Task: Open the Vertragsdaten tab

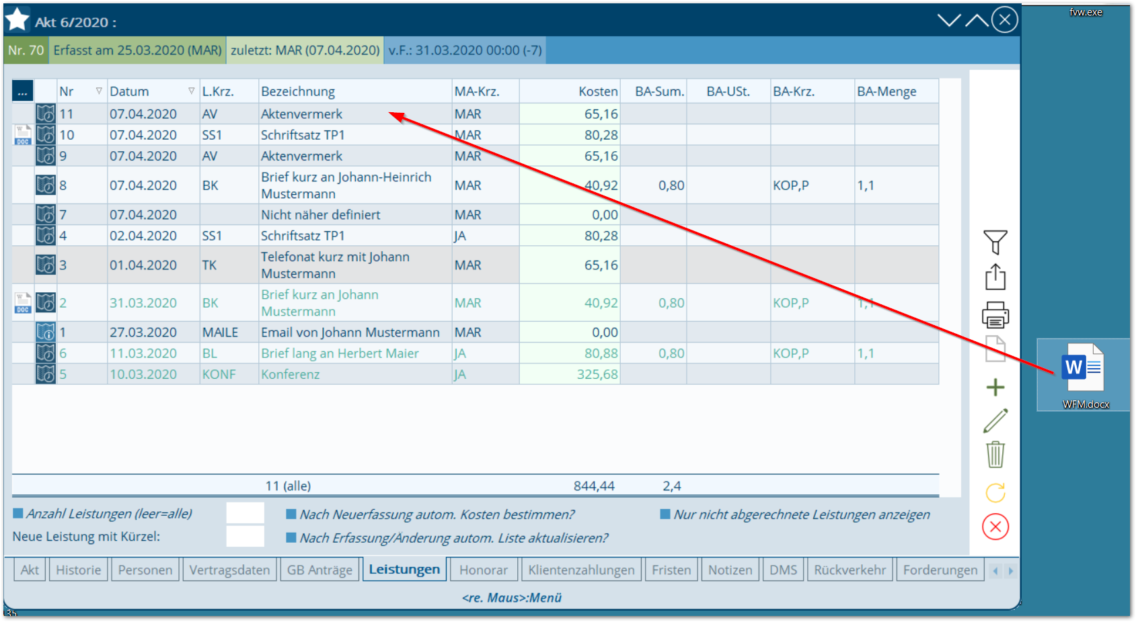Action: click(x=229, y=570)
